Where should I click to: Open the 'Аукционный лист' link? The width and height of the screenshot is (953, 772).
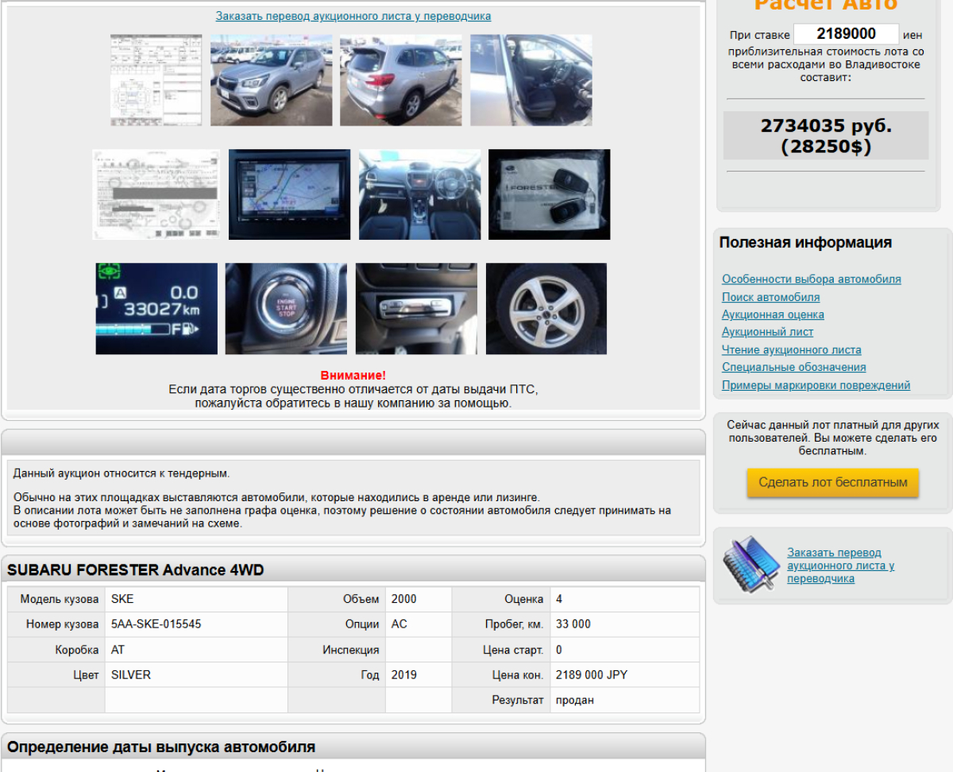pos(768,332)
